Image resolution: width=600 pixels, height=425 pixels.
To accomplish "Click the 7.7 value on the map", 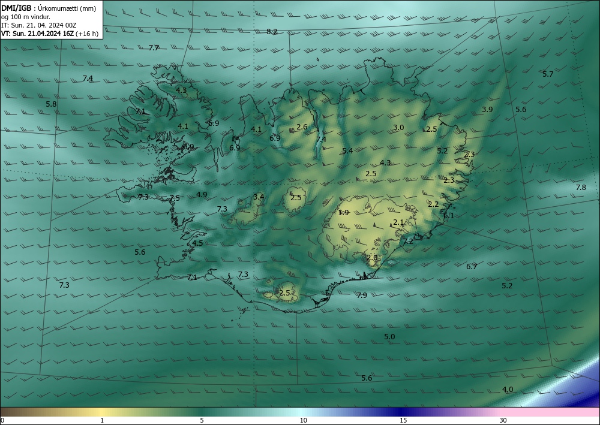I will tap(154, 48).
